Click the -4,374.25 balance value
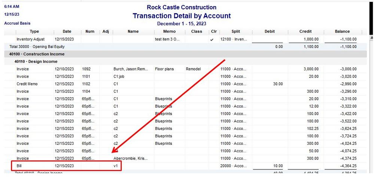 click(348, 158)
